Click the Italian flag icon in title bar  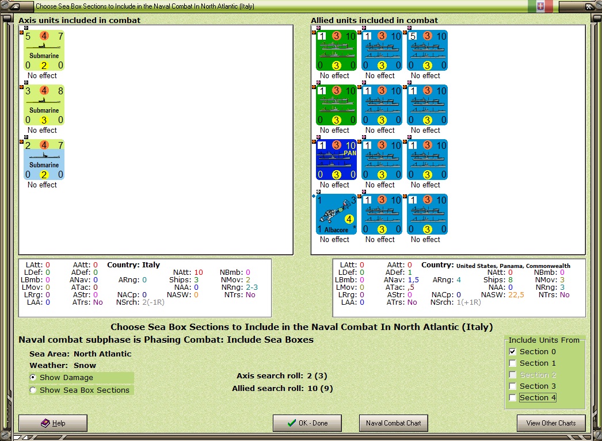click(x=540, y=6)
